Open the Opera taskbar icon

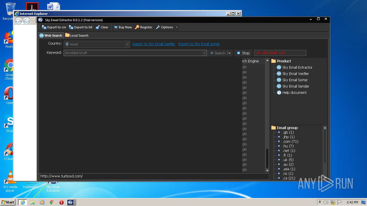pyautogui.click(x=61, y=202)
